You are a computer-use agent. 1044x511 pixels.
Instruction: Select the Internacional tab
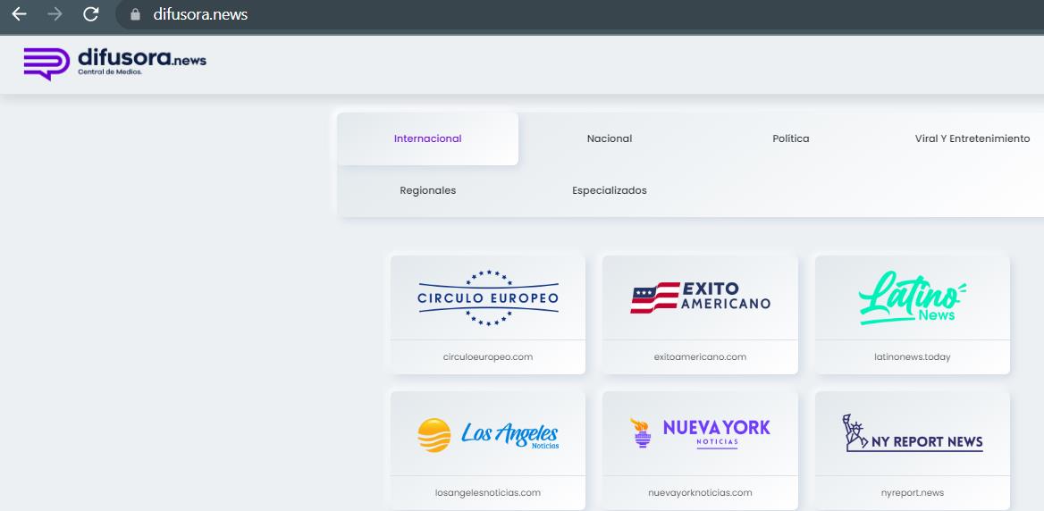(427, 138)
